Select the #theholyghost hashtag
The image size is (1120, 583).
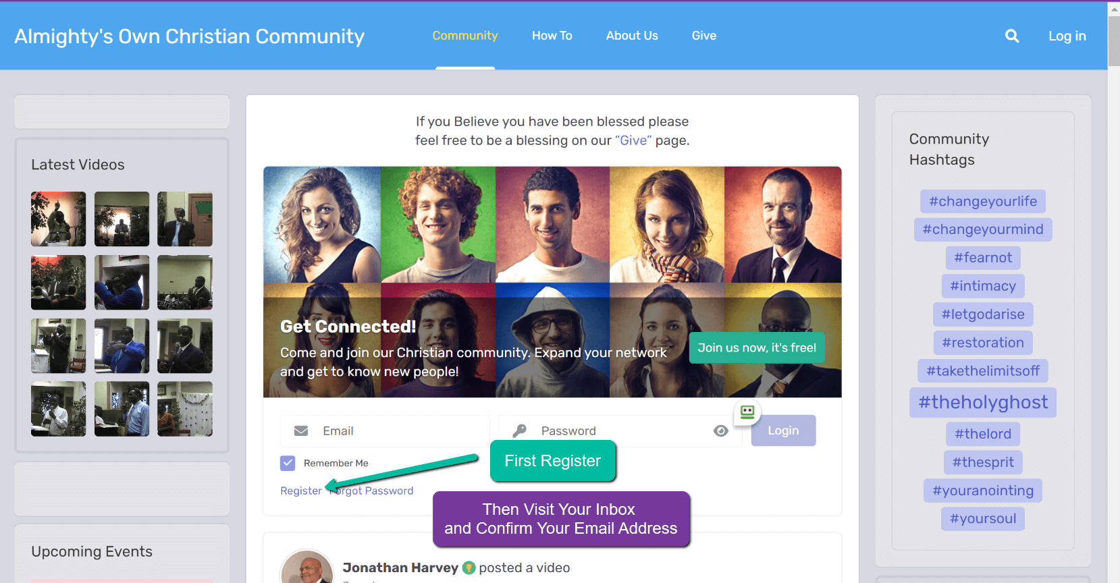983,402
